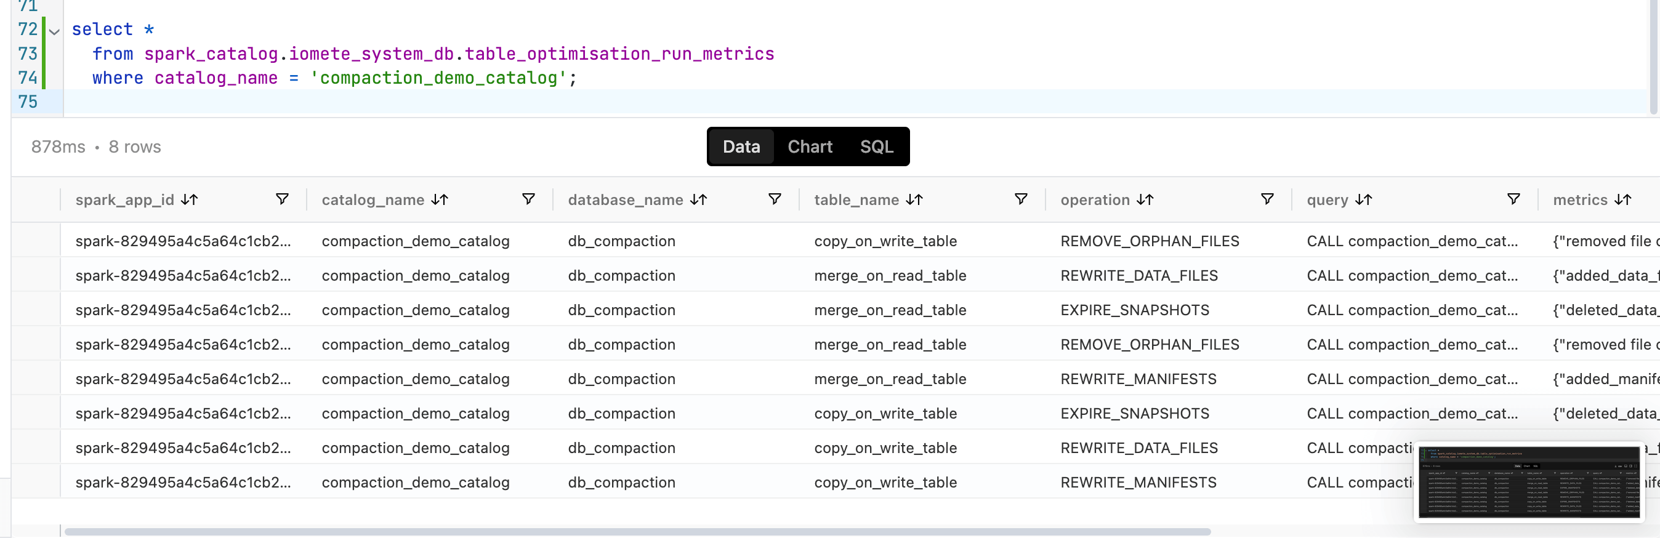
Task: Click REMOVE_ORPHAN_FILES in the merge_on_read_table row
Action: coord(1150,345)
